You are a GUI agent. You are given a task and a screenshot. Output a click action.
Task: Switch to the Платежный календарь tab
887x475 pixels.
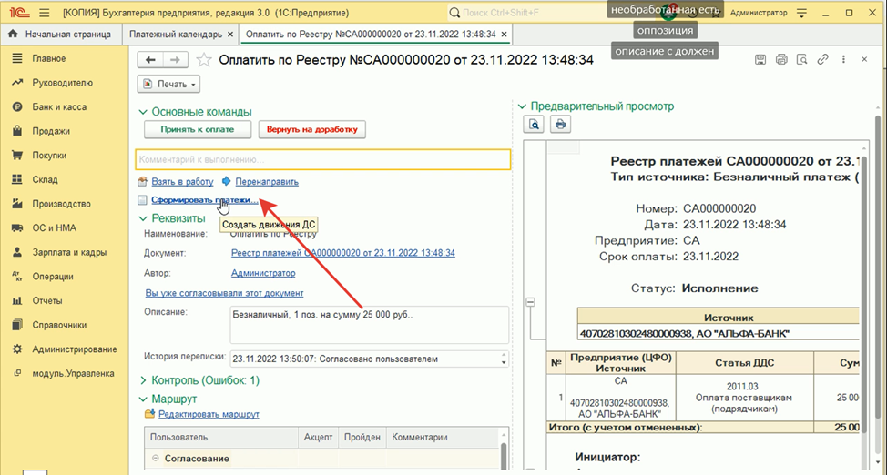(176, 35)
